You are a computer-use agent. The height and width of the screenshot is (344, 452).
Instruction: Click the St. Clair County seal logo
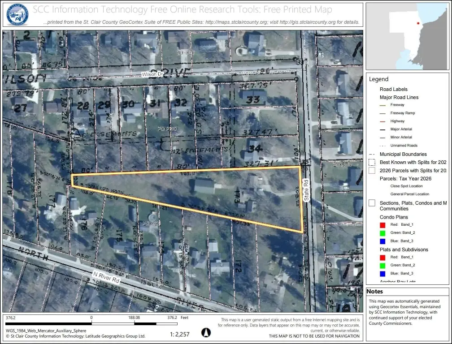coord(17,14)
